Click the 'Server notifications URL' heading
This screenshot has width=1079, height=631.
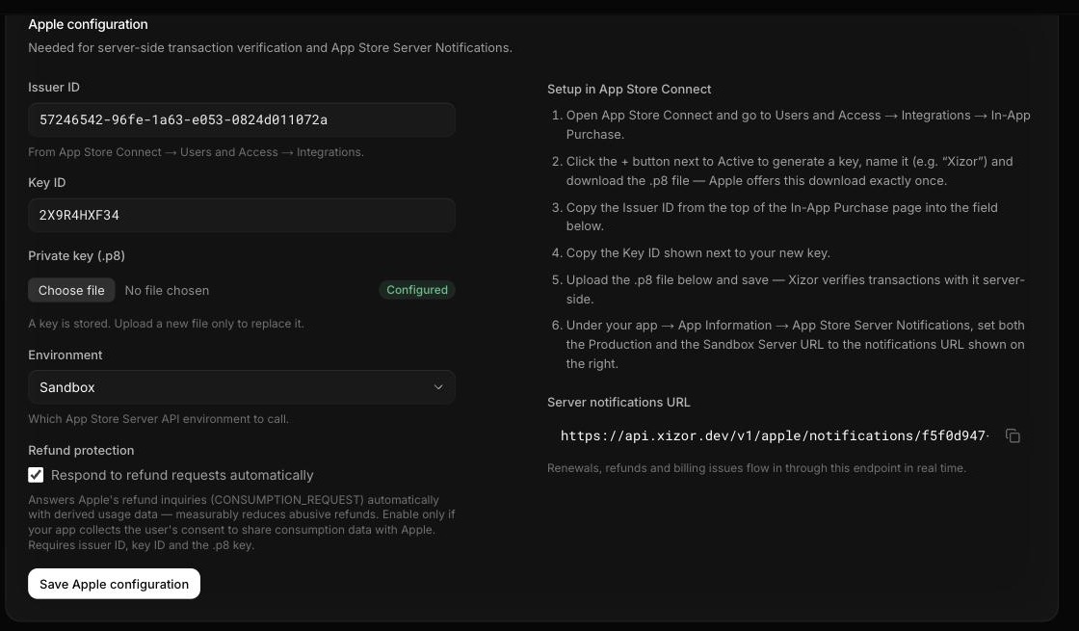point(618,402)
